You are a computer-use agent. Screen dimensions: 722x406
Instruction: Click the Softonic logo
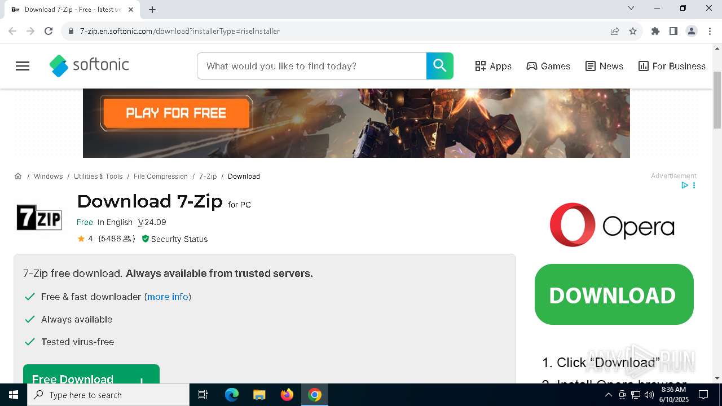pos(89,66)
